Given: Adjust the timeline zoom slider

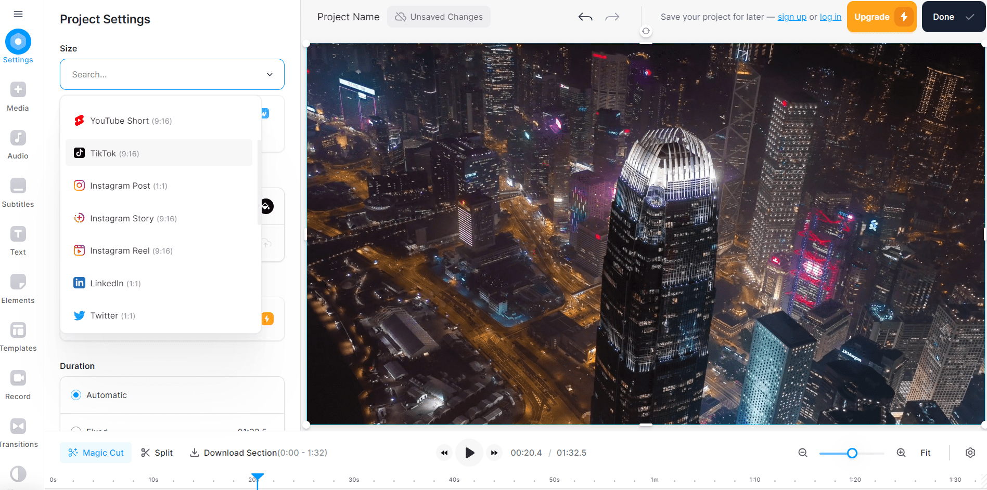Looking at the screenshot, I should 851,453.
